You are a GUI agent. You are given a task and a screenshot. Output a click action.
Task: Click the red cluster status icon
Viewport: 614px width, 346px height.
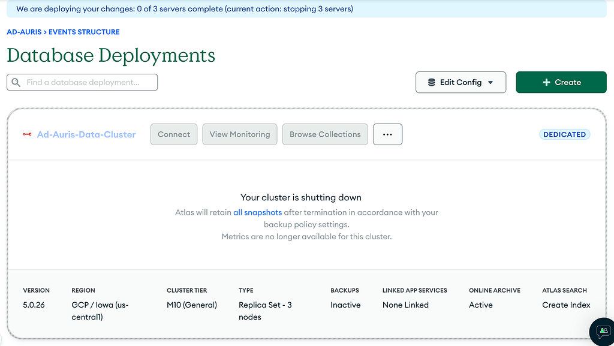tap(27, 134)
